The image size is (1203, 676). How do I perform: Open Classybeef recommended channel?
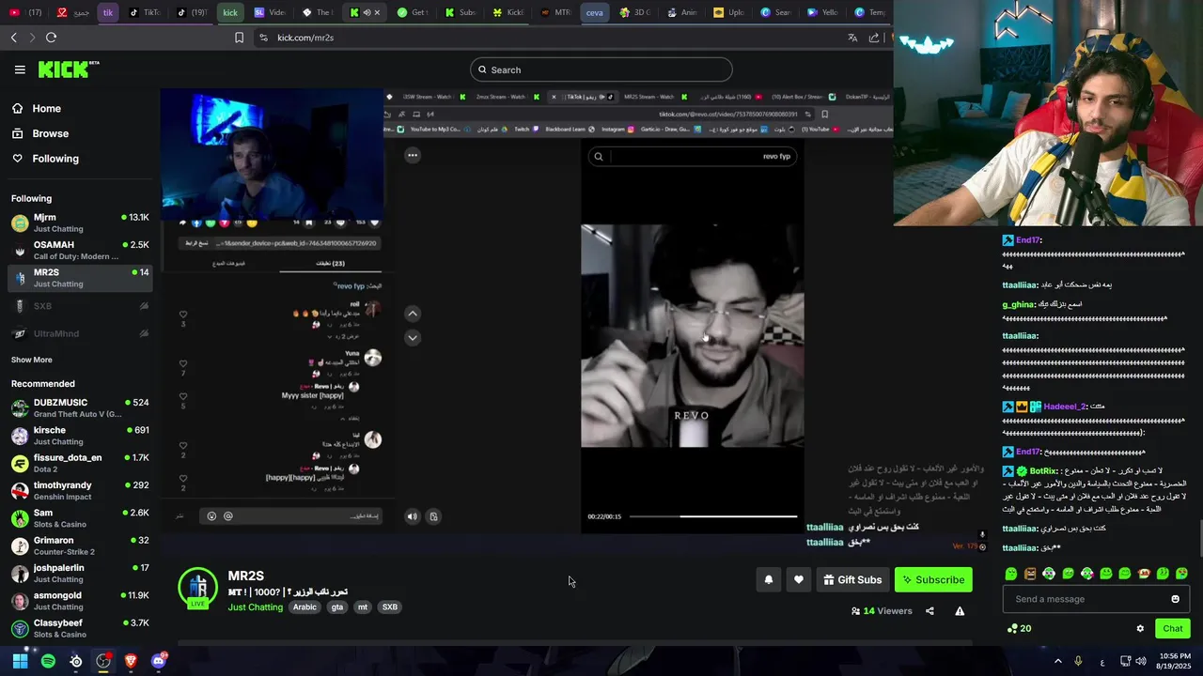80,628
